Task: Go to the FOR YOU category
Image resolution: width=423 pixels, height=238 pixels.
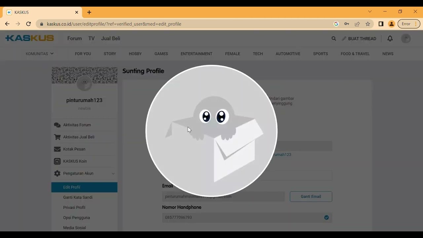Action: coord(83,54)
